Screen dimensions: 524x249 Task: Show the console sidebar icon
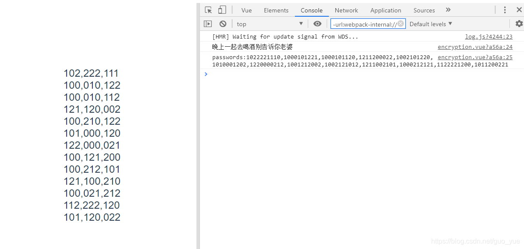click(208, 24)
